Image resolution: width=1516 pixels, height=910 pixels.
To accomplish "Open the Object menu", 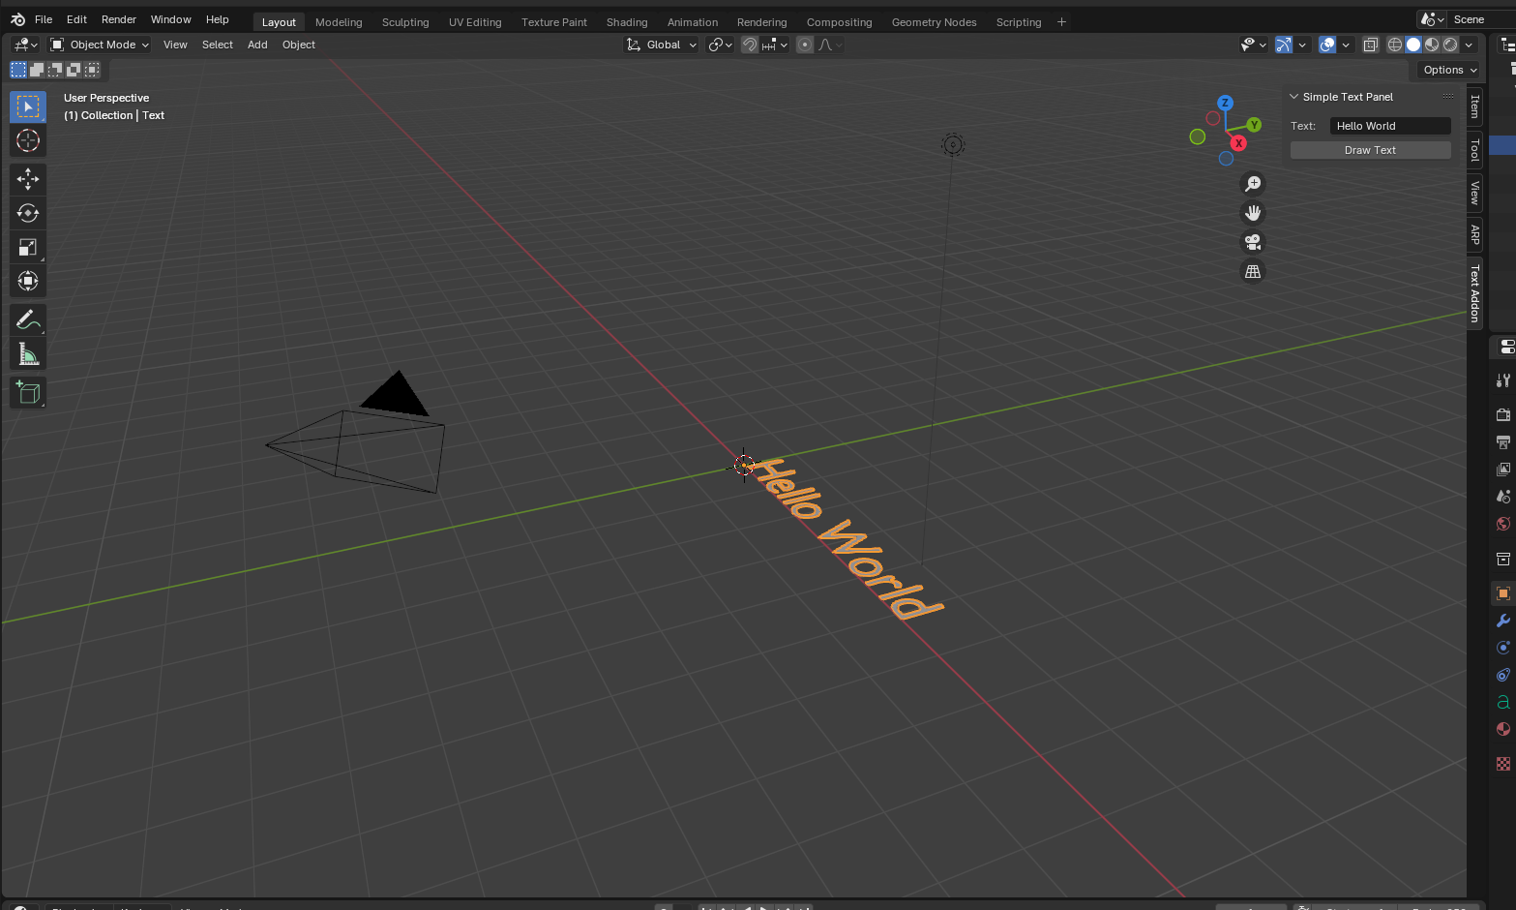I will click(x=298, y=44).
